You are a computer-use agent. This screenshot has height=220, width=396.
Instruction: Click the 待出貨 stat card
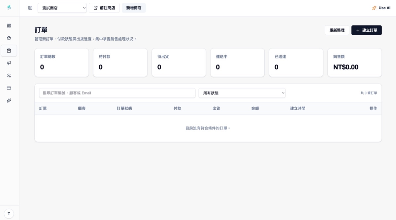(179, 63)
